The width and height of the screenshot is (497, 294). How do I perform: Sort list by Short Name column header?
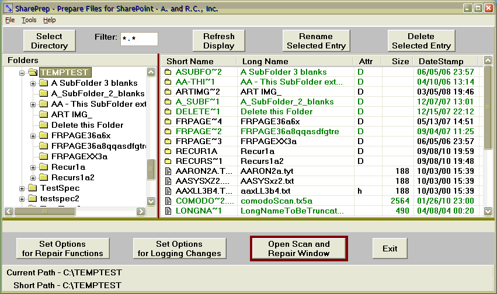pos(199,61)
